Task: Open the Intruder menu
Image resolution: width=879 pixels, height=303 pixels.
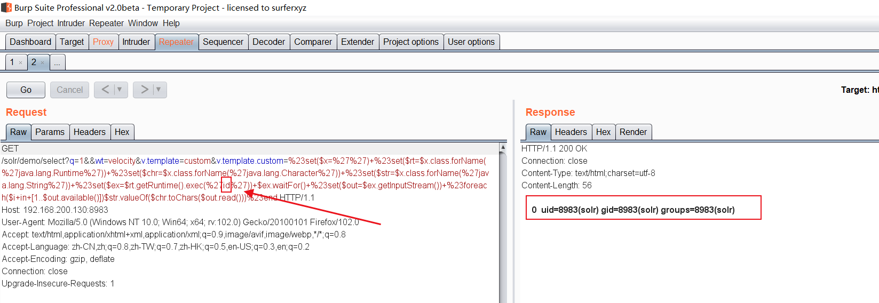Action: (71, 23)
